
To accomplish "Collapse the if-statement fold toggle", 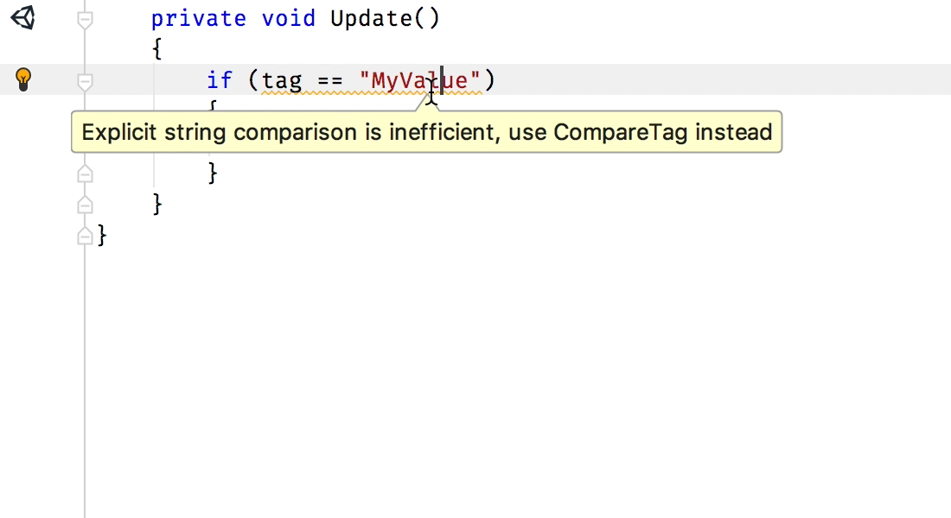I will [85, 82].
